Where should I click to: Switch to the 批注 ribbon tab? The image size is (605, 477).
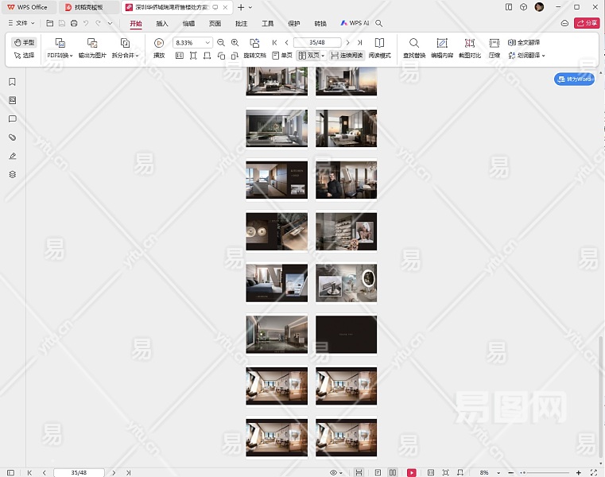[241, 23]
